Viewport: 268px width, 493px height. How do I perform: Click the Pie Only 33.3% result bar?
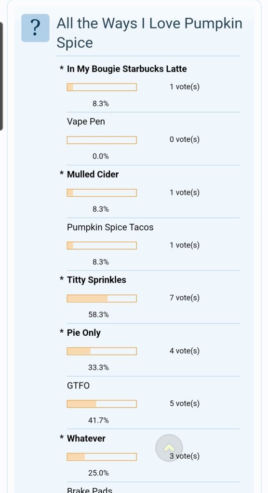coord(102,351)
